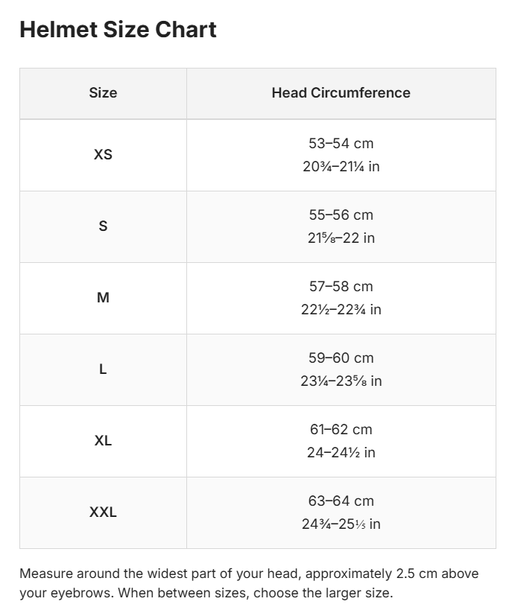Screen dimensions: 515x616
Task: Click the M size cell
Action: pyautogui.click(x=103, y=298)
